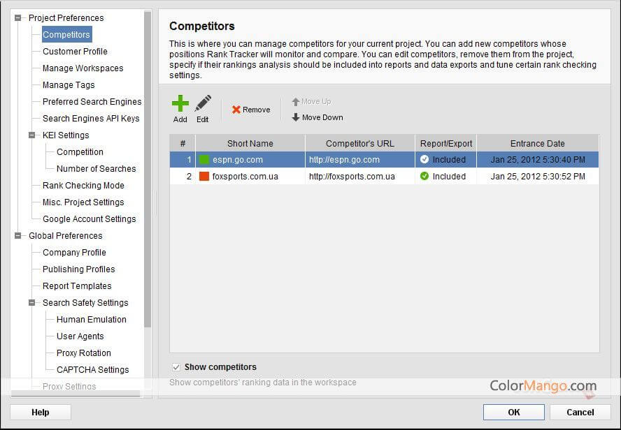Viewport: 621px width, 430px height.
Task: Click the pencil Edit icon
Action: 203,104
